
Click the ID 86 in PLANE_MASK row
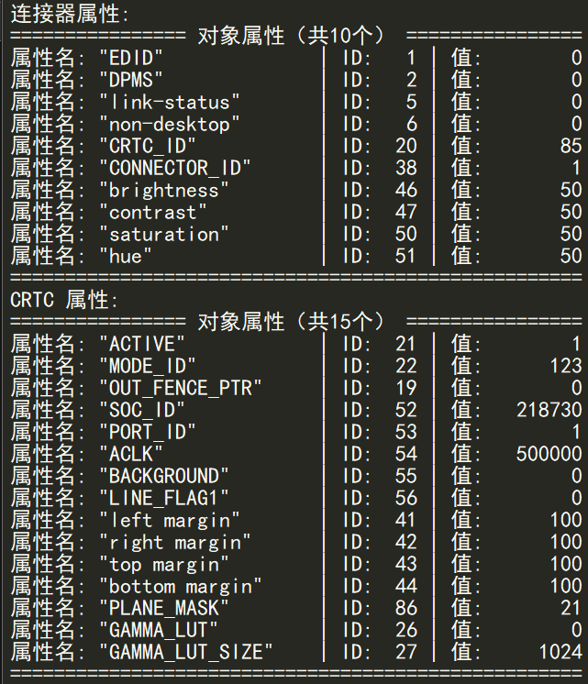(x=406, y=608)
